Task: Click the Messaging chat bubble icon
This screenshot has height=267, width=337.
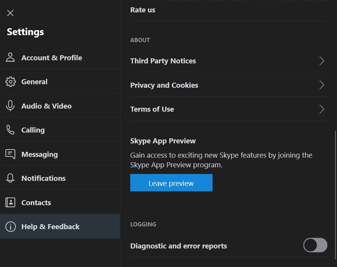Action: pos(10,154)
